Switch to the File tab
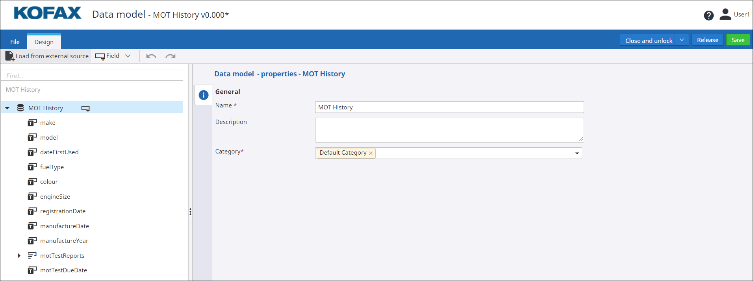This screenshot has width=753, height=281. (x=15, y=42)
